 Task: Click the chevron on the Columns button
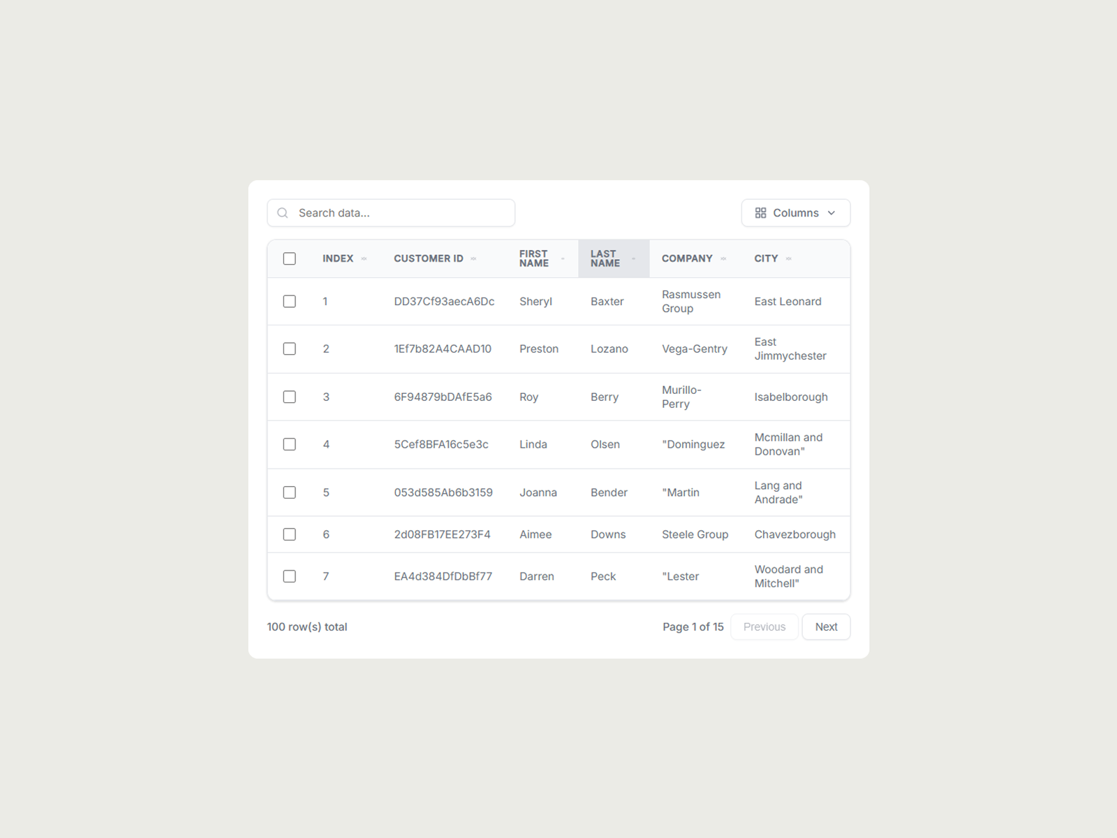tap(831, 213)
